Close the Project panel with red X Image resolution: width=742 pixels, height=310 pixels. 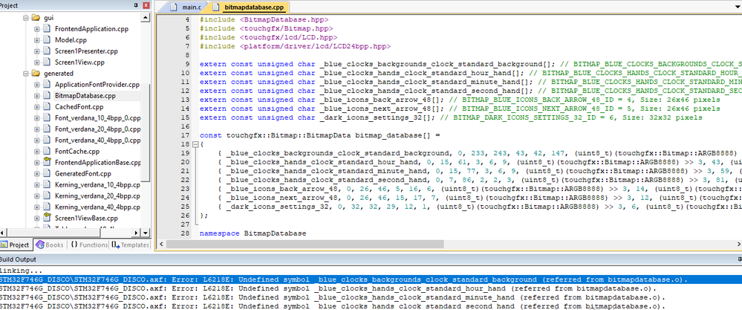(x=148, y=5)
